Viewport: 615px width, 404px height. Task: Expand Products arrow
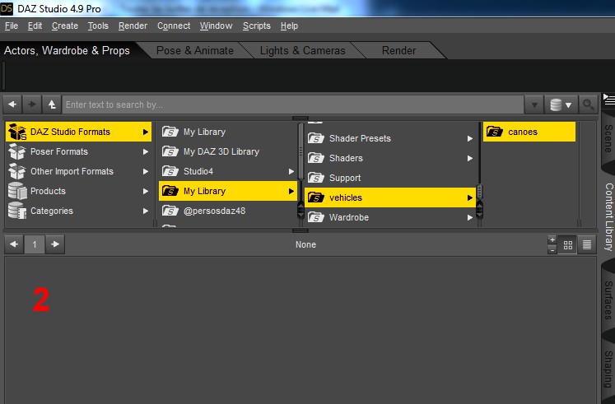[146, 191]
